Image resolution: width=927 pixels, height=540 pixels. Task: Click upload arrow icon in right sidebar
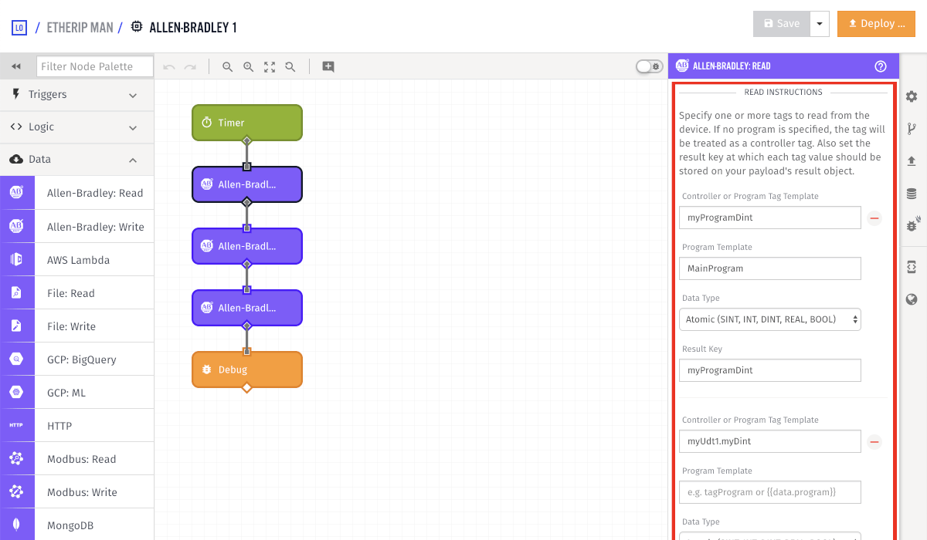coord(912,161)
